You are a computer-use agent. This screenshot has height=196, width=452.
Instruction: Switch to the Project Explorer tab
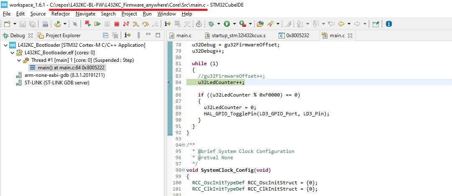63,36
